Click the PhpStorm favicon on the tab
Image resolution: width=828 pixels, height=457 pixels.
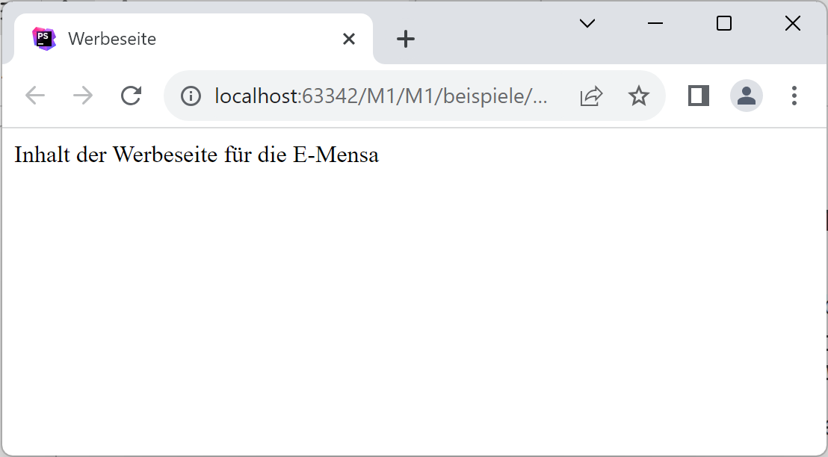(44, 39)
